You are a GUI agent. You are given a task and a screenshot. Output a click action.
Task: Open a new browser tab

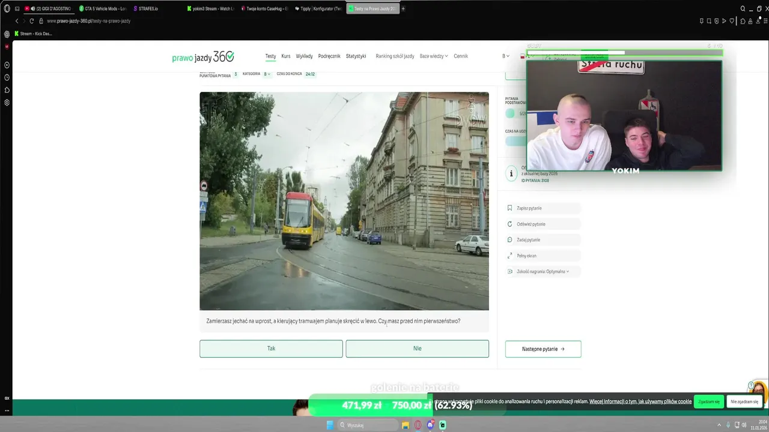click(x=403, y=8)
